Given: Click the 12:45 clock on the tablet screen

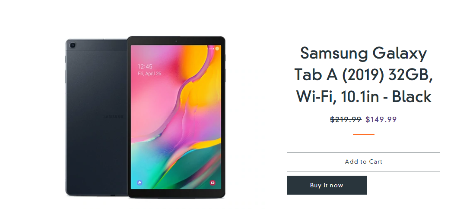Looking at the screenshot, I should click(145, 66).
